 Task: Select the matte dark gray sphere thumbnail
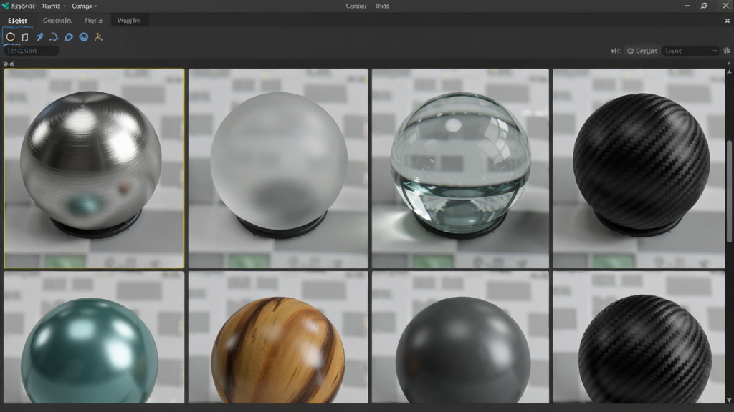460,338
